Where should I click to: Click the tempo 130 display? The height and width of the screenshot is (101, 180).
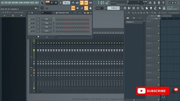(66, 3)
